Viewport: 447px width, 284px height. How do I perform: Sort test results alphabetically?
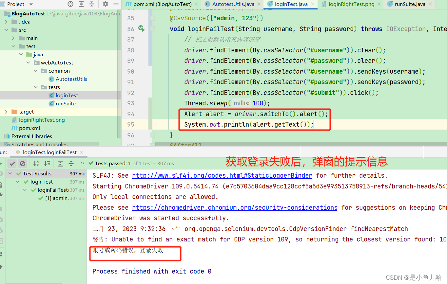point(36,163)
